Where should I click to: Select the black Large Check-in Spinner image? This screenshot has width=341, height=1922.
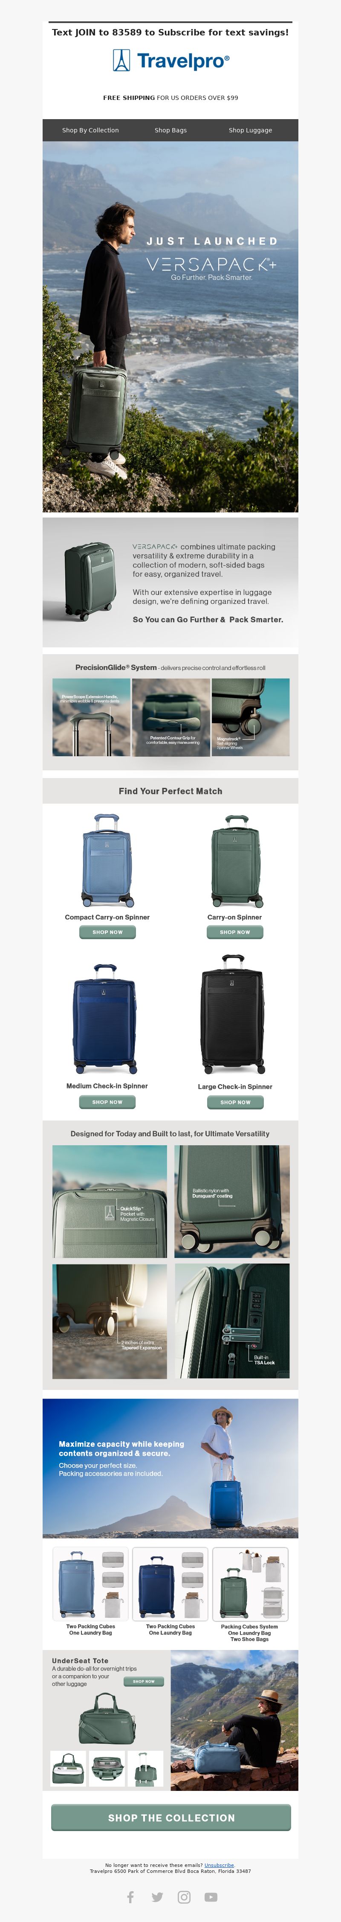tap(231, 1015)
